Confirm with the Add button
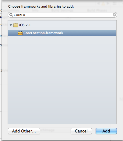123x141 pixels. tap(106, 131)
